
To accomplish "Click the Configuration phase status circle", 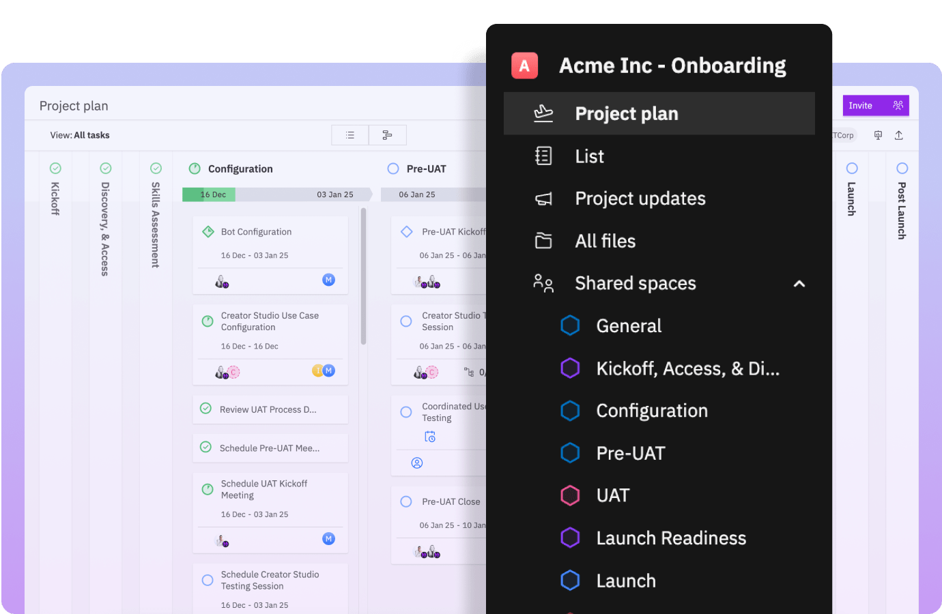I will [195, 169].
